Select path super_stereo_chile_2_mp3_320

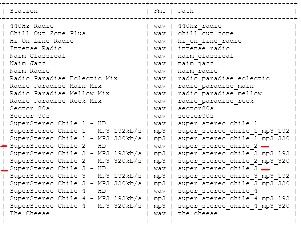(x=234, y=161)
